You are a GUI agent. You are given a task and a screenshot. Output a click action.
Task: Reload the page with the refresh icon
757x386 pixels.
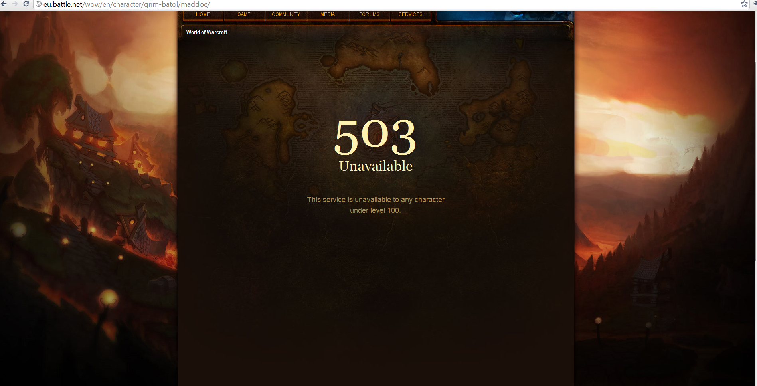point(26,4)
